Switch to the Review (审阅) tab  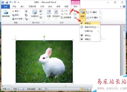pos(58,7)
